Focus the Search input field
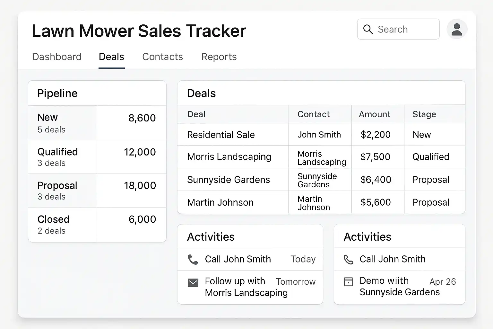 (x=404, y=29)
